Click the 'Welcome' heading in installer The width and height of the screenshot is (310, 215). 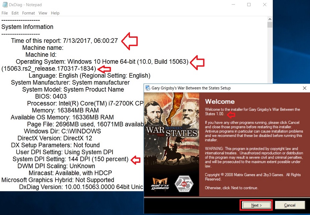[220, 101]
